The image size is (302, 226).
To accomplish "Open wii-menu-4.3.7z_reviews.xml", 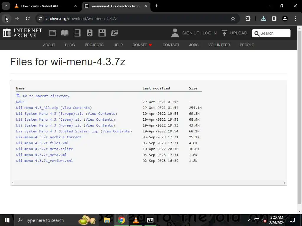I will [45, 161].
